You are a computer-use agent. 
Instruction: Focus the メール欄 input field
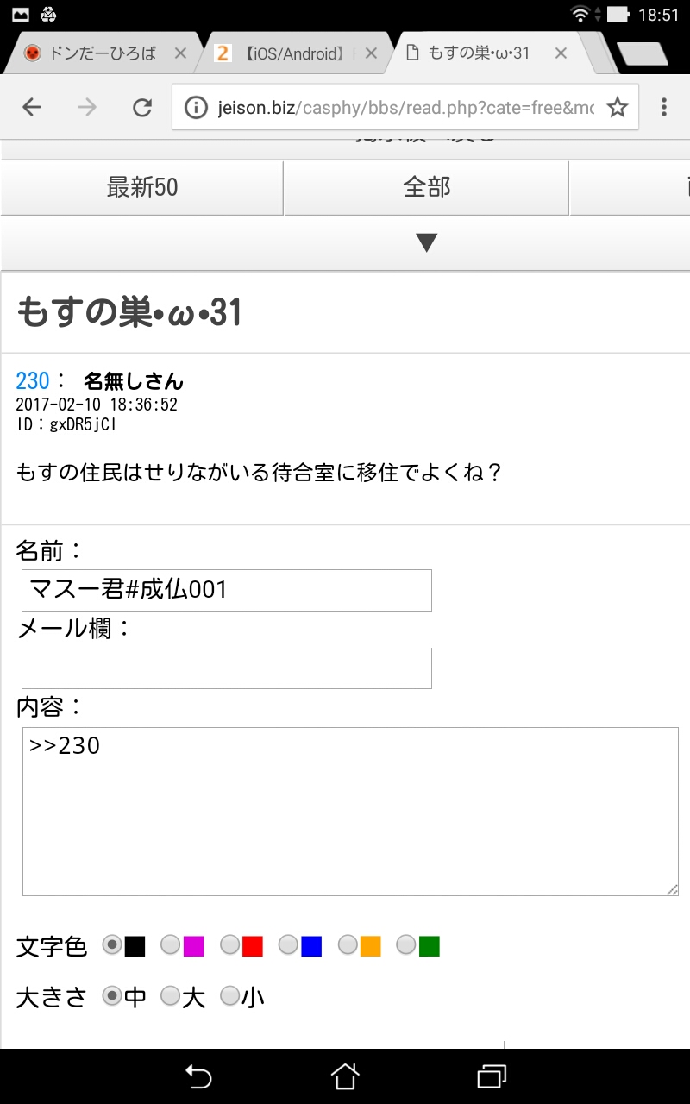(227, 668)
